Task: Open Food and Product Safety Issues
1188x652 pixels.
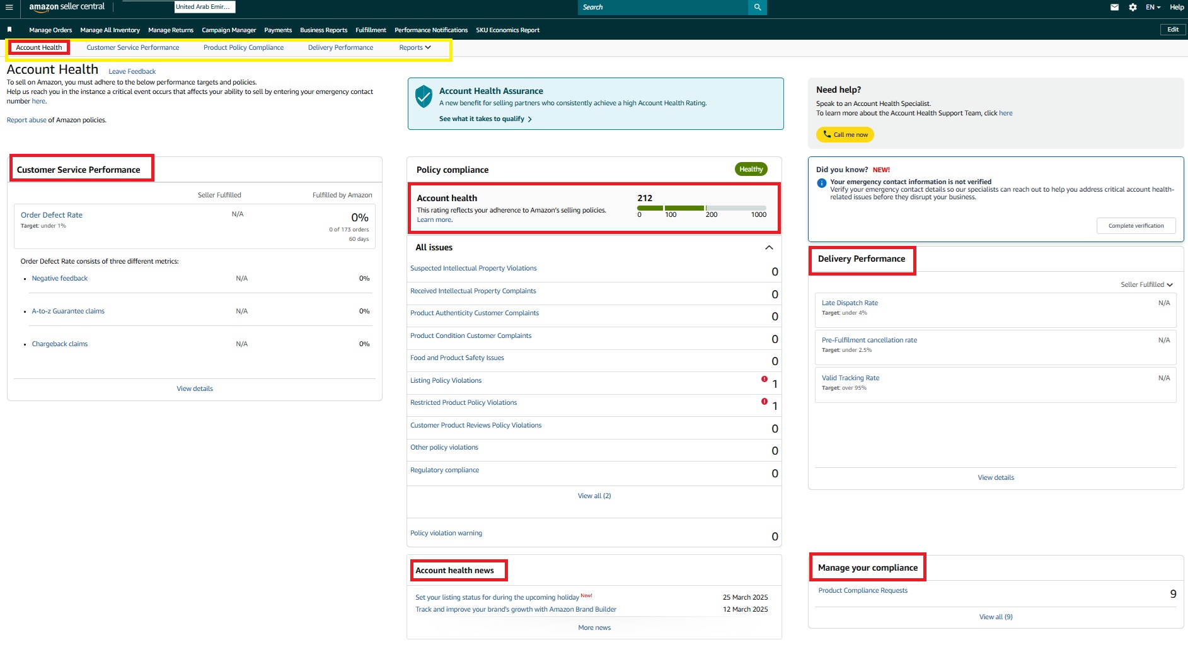Action: (457, 358)
